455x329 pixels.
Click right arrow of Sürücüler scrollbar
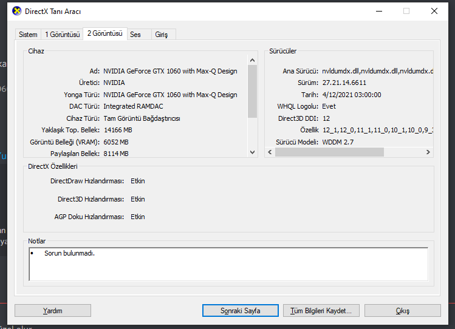428,152
